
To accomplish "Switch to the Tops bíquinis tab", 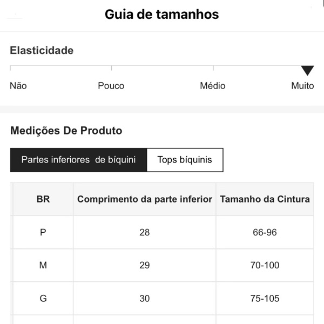I will pos(185,160).
